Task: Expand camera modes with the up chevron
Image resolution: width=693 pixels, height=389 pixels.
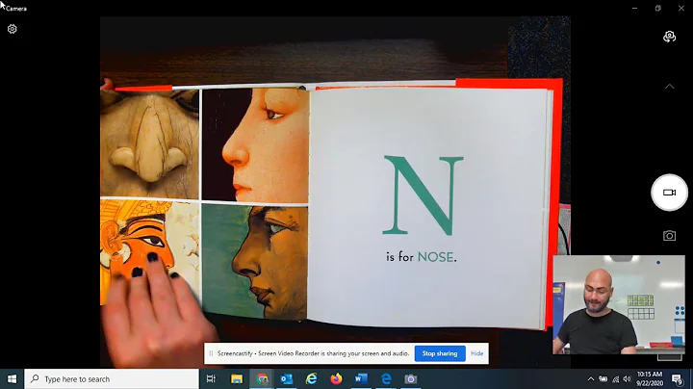Action: coord(670,87)
